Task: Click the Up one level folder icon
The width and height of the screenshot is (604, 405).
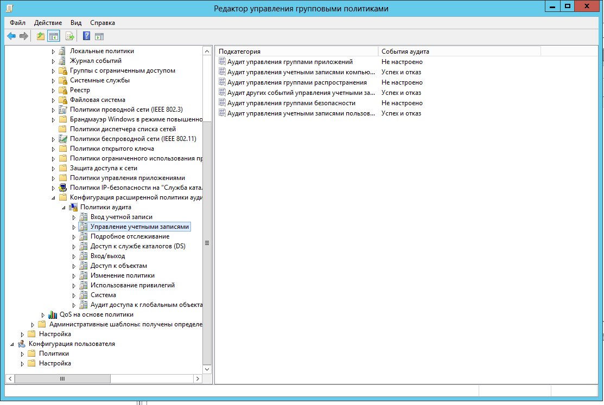Action: 41,36
